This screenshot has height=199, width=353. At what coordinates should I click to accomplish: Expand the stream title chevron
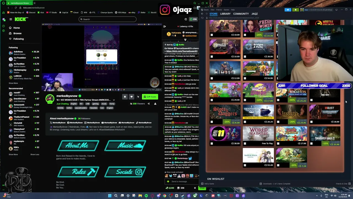coord(114,100)
